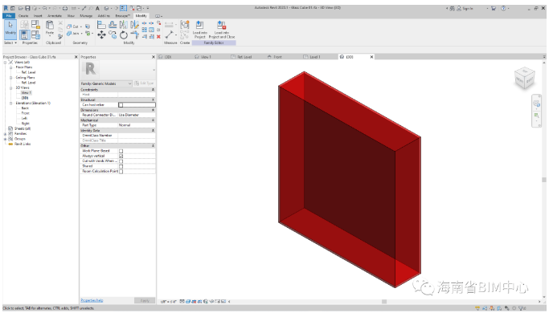
Task: Click the Text 'A' icon in quick access toolbar
Action: pyautogui.click(x=97, y=8)
